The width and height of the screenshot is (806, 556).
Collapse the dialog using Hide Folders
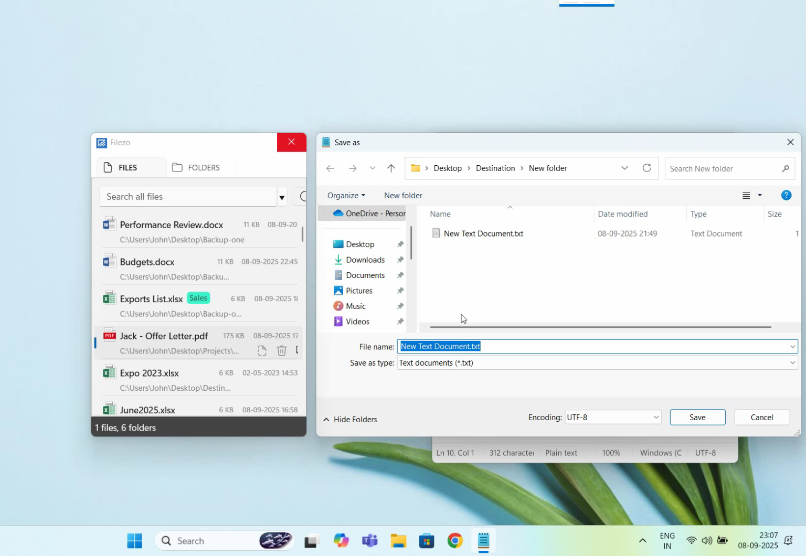point(350,419)
